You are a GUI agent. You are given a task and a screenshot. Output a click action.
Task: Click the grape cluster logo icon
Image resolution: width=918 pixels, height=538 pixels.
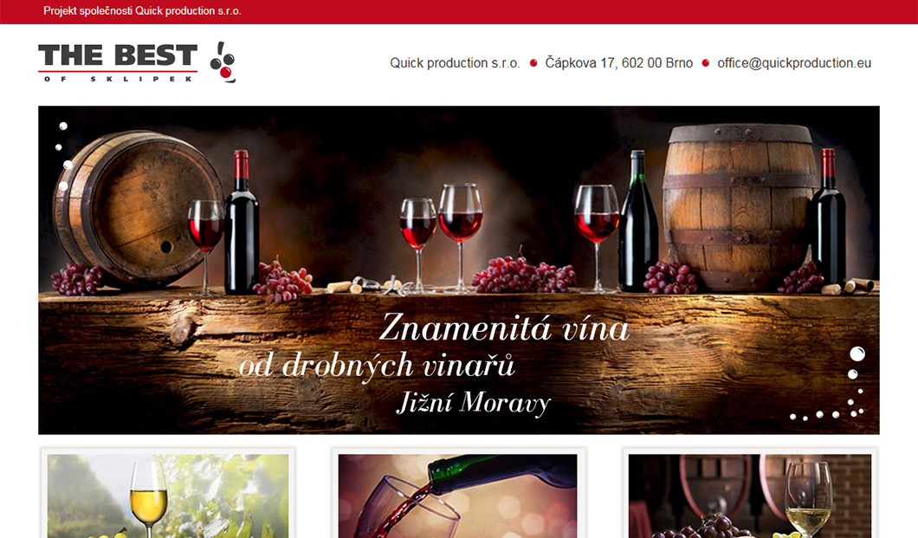click(223, 62)
